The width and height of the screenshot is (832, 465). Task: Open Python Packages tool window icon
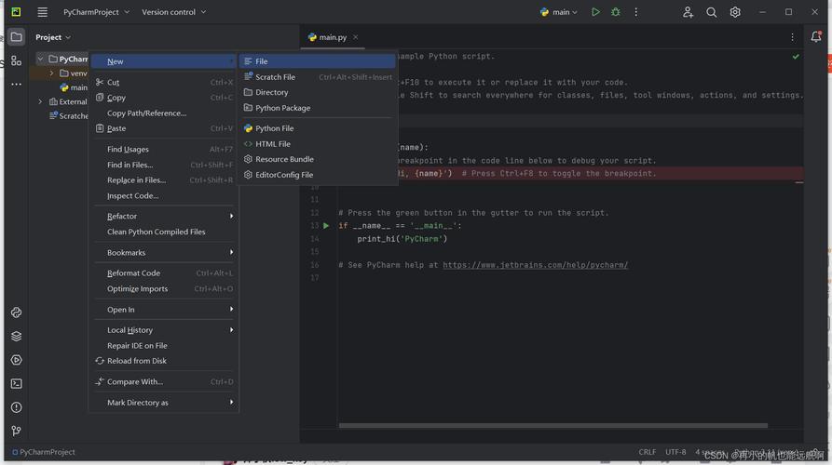17,312
